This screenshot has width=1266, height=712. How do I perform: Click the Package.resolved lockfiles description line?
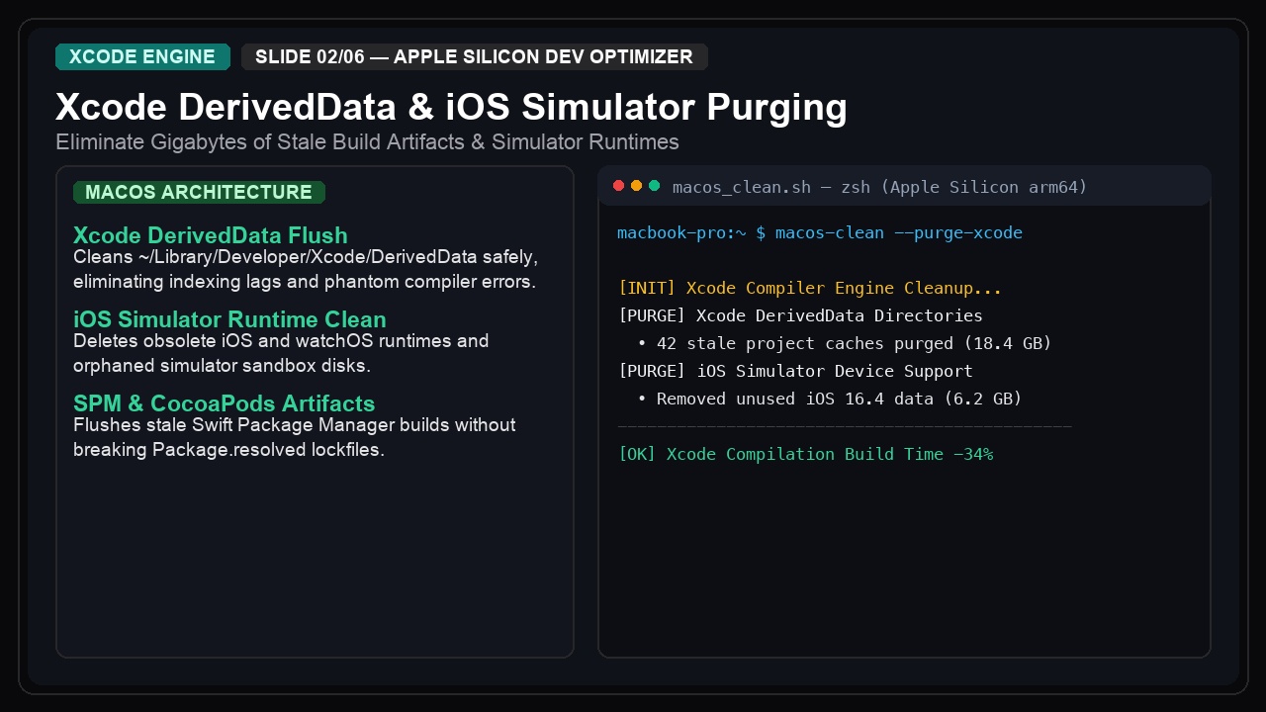point(228,450)
